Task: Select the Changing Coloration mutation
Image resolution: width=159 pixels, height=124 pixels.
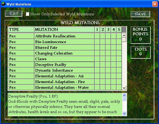Action: (x=64, y=53)
